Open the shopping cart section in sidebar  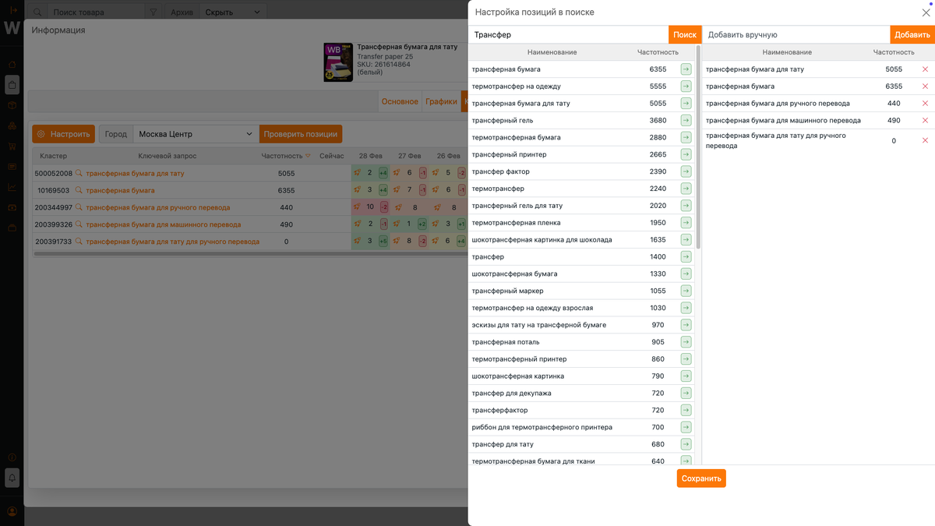(x=12, y=146)
